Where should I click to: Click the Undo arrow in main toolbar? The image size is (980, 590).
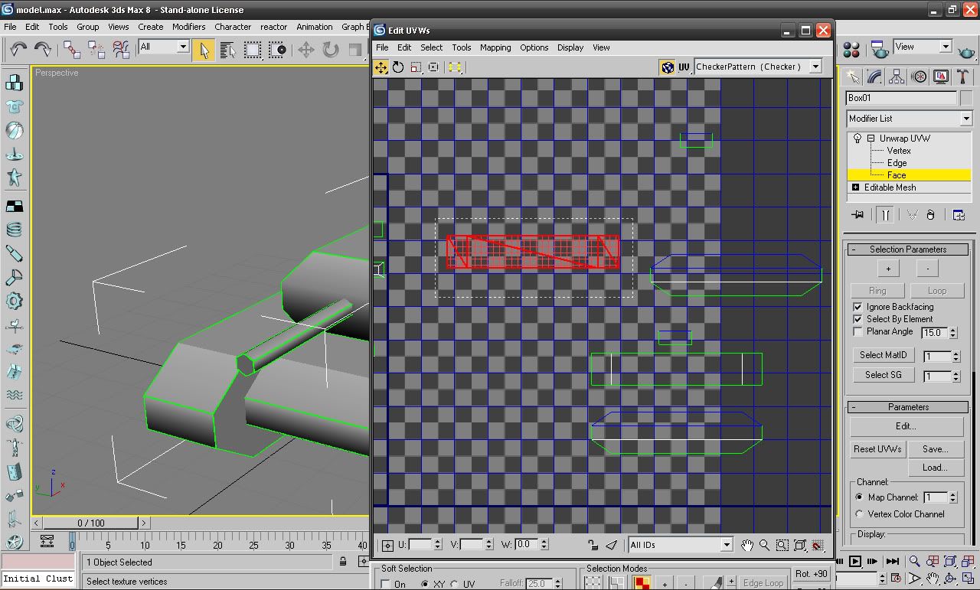[18, 50]
